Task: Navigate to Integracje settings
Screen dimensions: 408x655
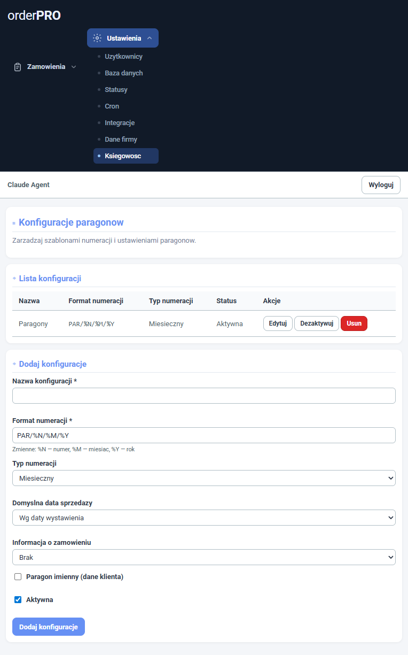Action: 120,123
